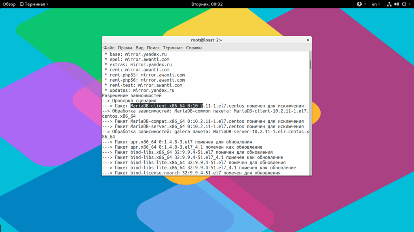Click highlighted text MariaDB-client.x86_64 0:10.2
The height and width of the screenshot is (232, 414).
167,106
